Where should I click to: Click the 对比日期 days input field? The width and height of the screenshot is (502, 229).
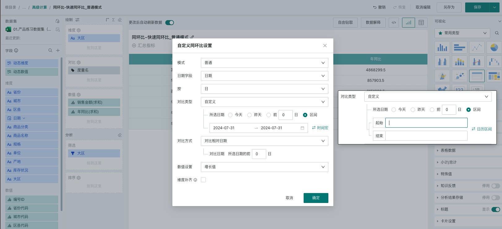pyautogui.click(x=259, y=154)
